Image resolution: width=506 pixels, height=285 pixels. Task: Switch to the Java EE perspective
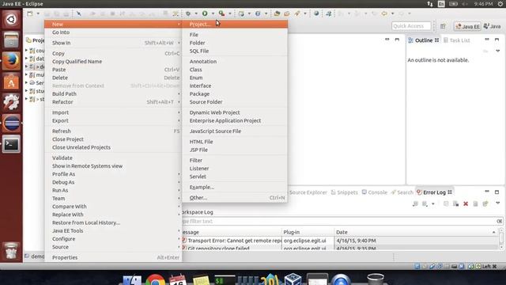[467, 26]
